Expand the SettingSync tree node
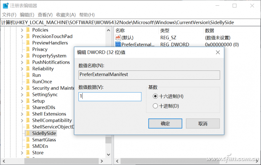 pos(22,95)
